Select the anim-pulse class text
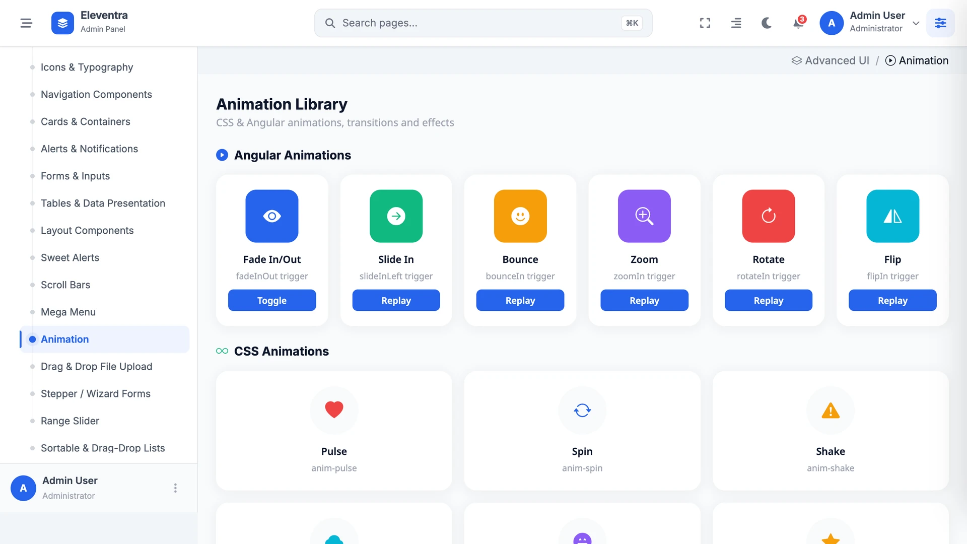This screenshot has width=967, height=544. [x=334, y=468]
